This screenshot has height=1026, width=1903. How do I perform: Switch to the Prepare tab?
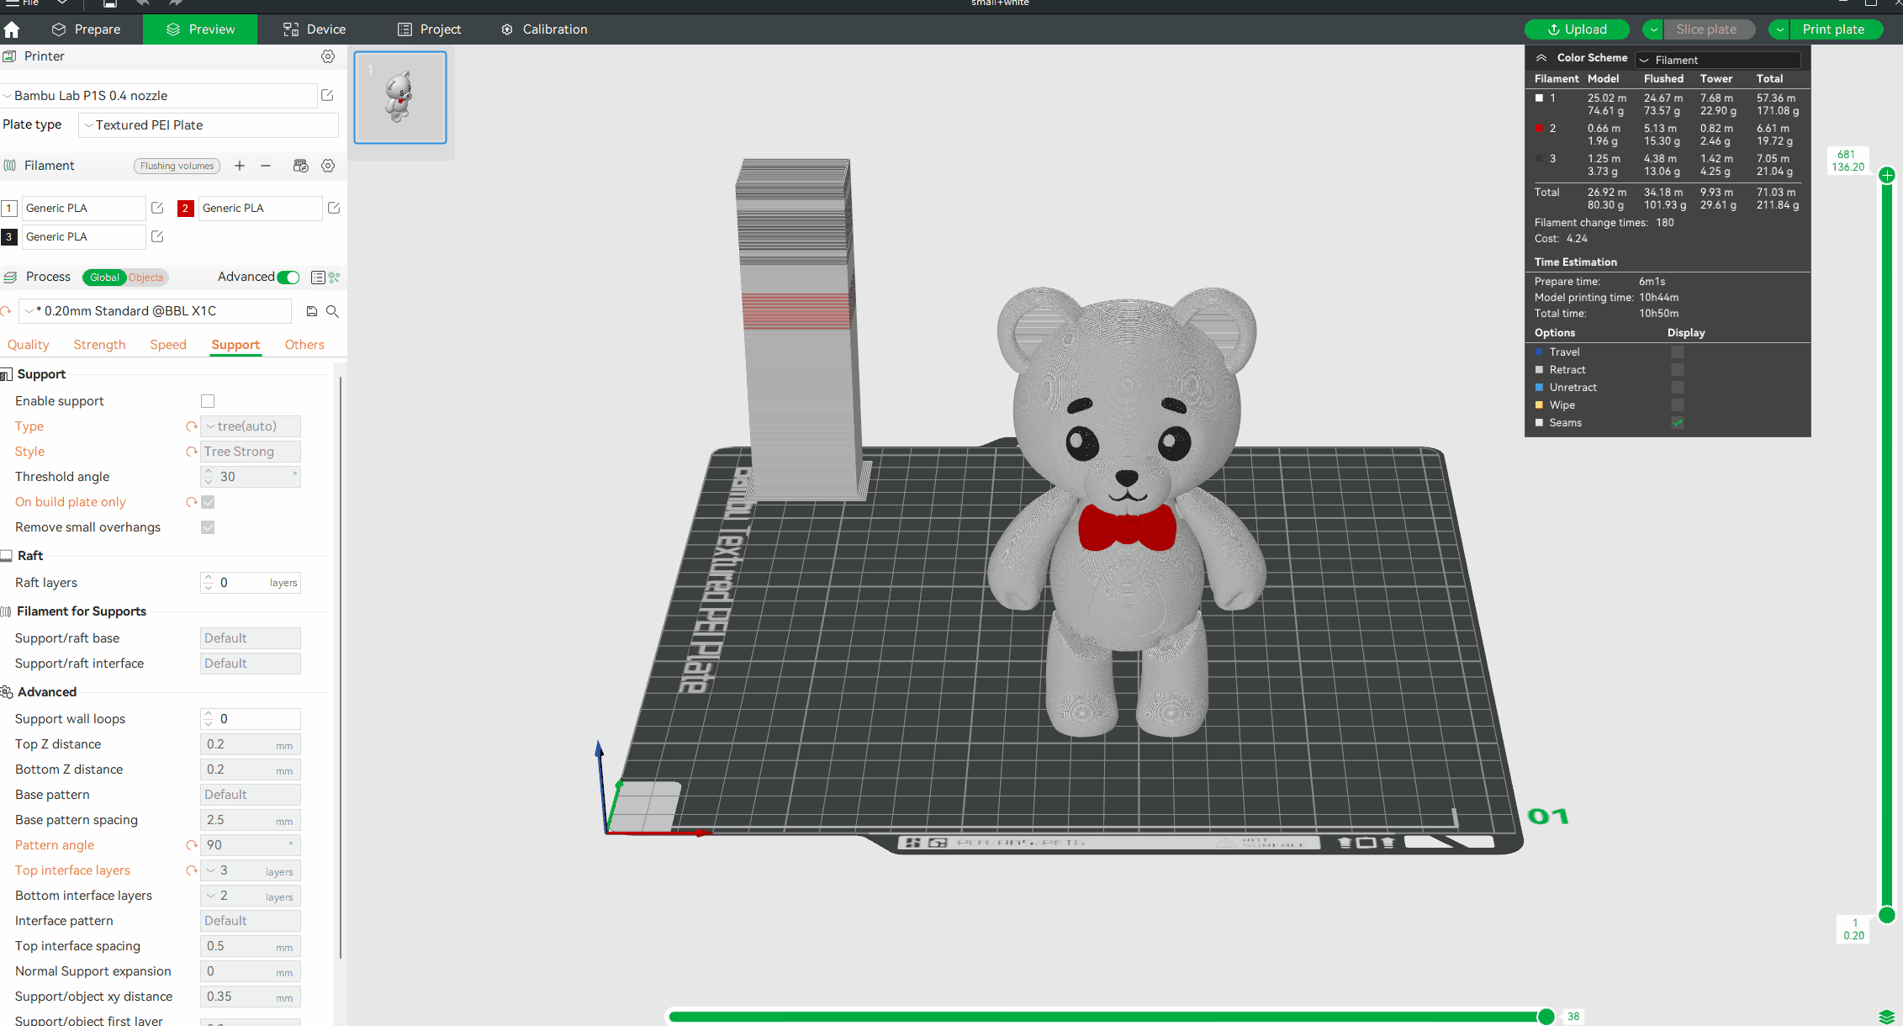(x=87, y=29)
